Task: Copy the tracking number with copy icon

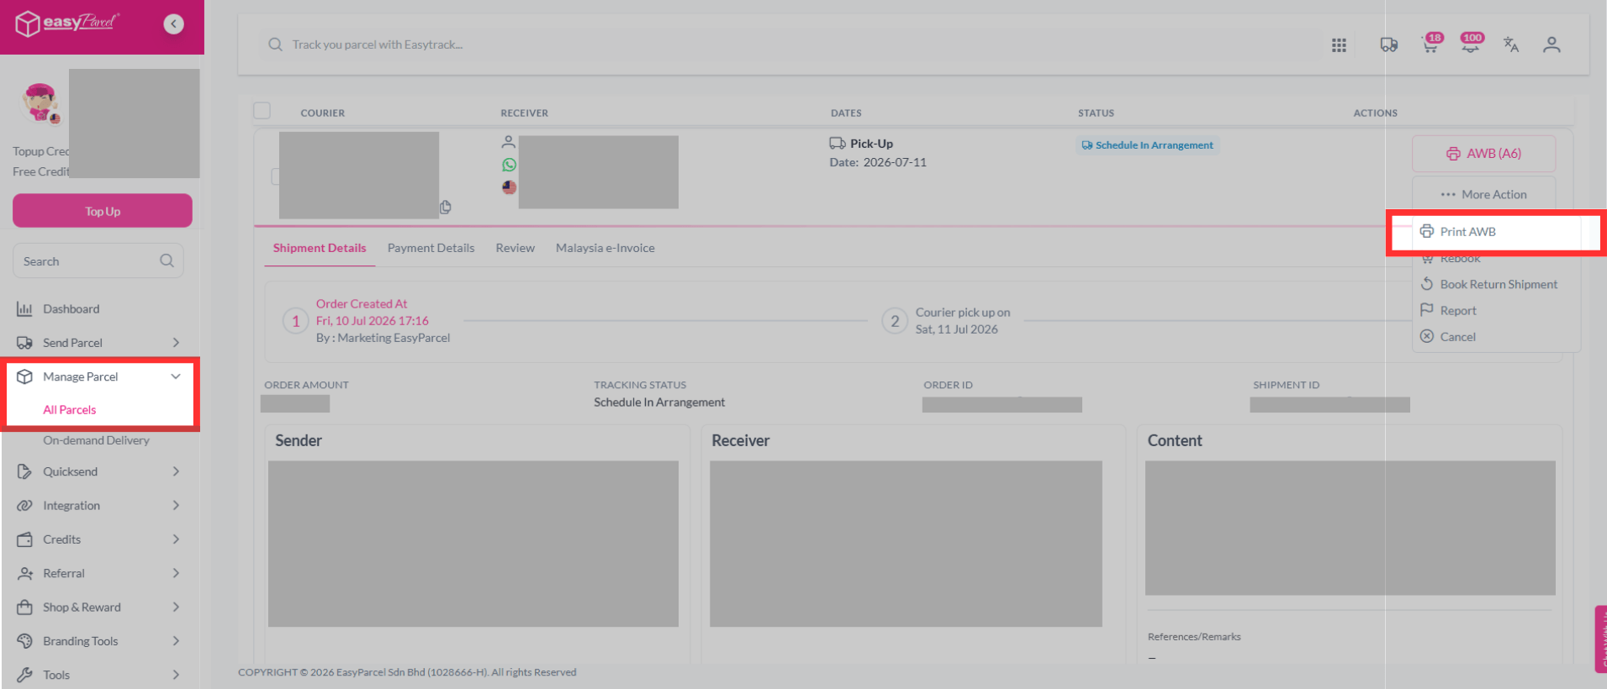Action: [x=446, y=207]
